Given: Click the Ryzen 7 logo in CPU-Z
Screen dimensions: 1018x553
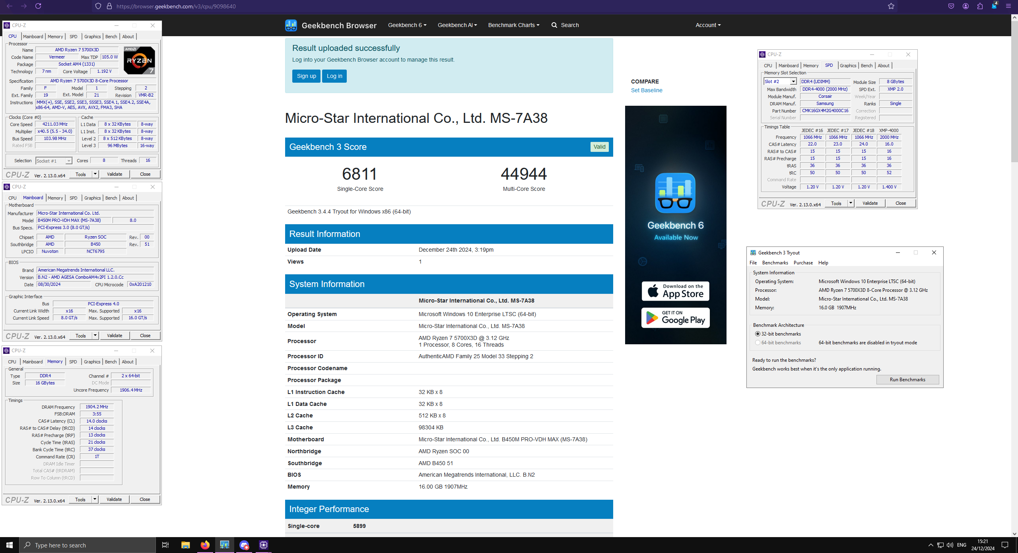Looking at the screenshot, I should click(139, 60).
